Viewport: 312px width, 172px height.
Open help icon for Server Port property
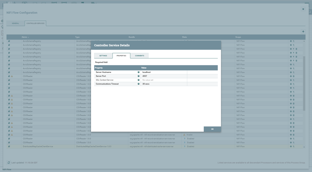[x=138, y=76]
